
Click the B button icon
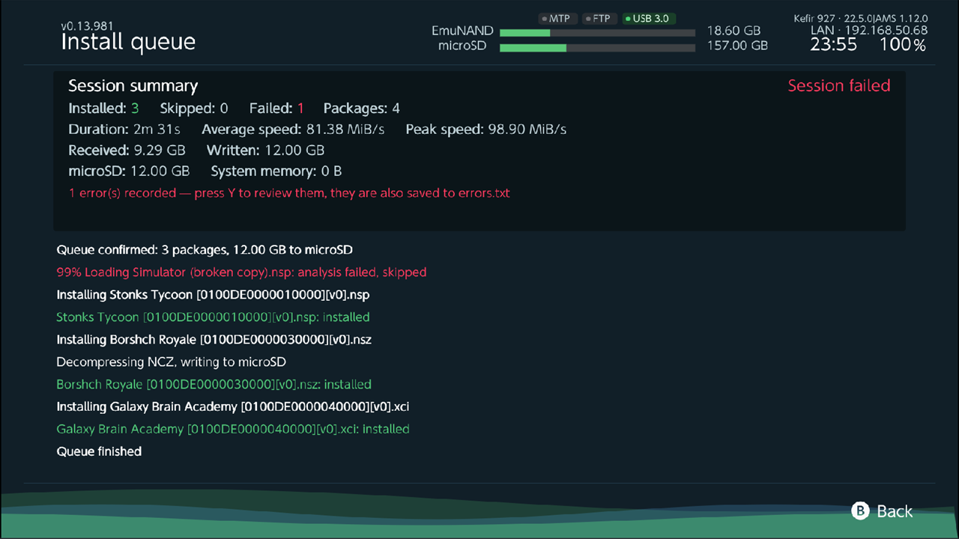[860, 511]
